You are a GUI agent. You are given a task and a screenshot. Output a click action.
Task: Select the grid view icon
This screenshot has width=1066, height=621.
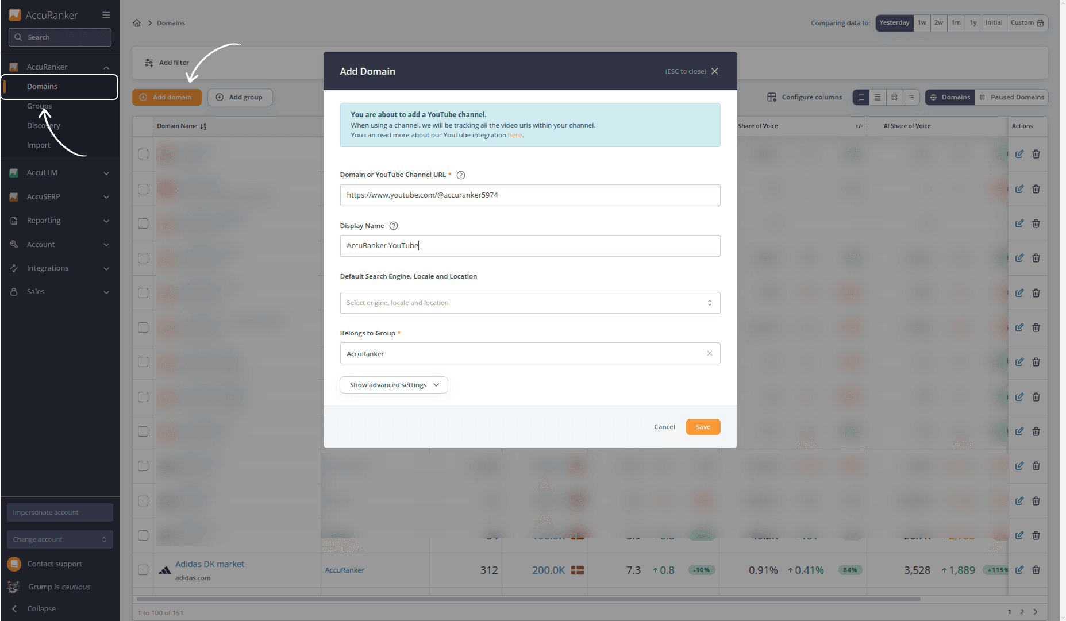[x=894, y=97]
